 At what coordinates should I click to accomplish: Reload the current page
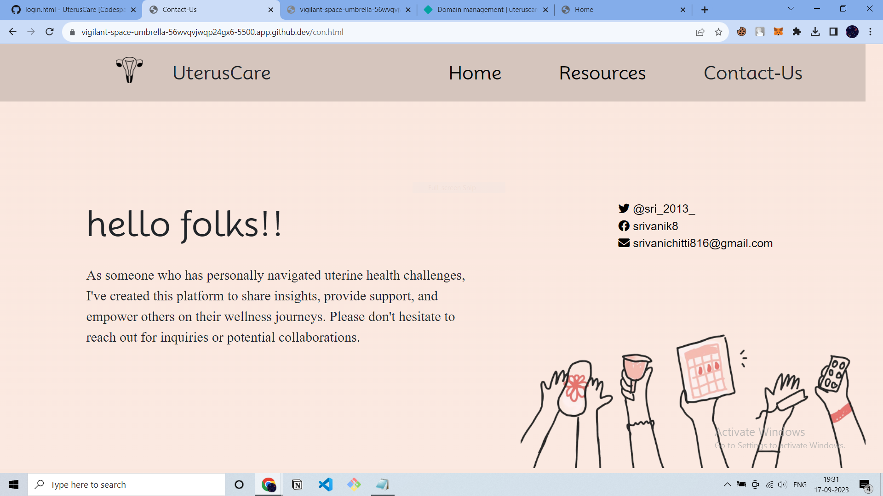click(x=50, y=32)
